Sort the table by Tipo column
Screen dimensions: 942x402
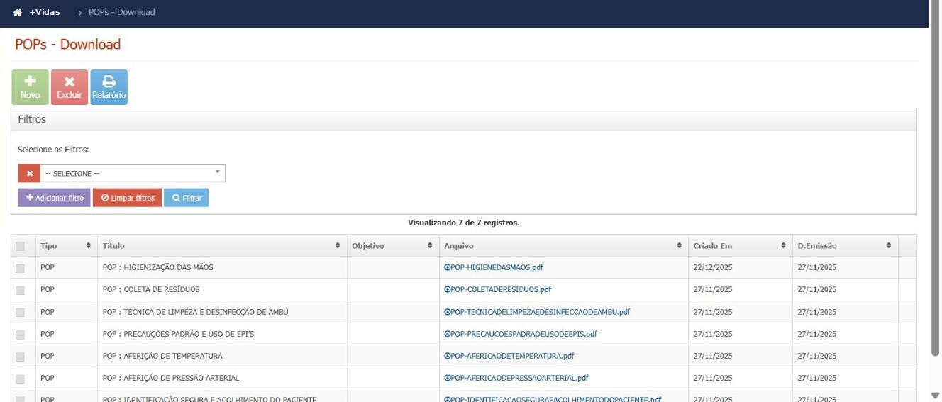[x=66, y=246]
